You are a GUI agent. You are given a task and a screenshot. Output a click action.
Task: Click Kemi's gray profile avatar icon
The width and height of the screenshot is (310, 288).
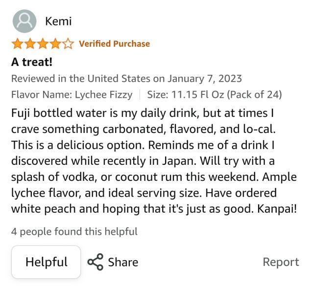pos(24,21)
